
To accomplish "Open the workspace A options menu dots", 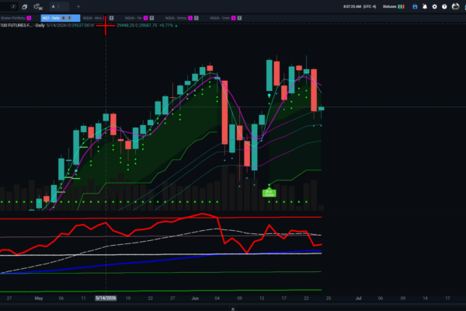I will [58, 6].
